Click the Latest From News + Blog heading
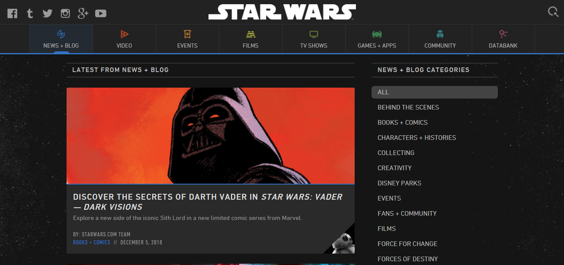Image resolution: width=564 pixels, height=265 pixels. click(x=120, y=70)
